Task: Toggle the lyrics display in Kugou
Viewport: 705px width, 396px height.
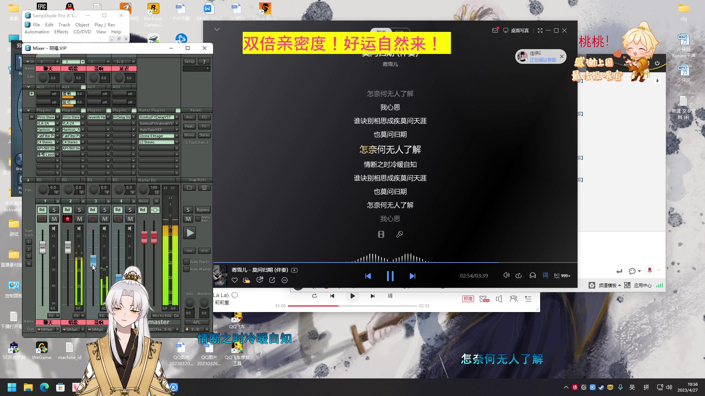Action: [545, 275]
